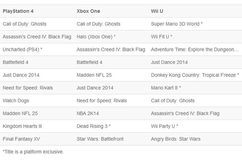
Task: Click the Mario Kart 8 entry
Action: click(x=166, y=88)
